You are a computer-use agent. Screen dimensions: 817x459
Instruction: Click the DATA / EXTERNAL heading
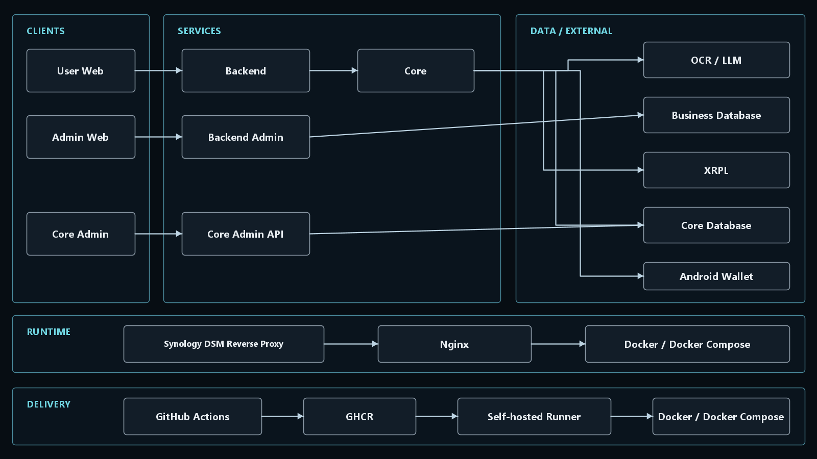[x=571, y=31]
